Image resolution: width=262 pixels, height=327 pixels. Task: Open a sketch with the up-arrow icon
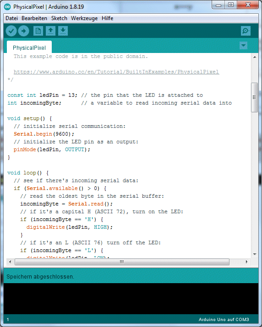50,31
